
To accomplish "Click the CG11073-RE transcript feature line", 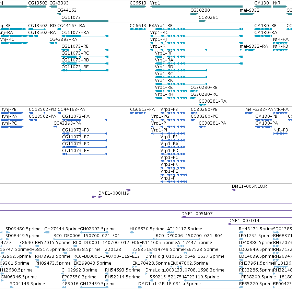I will coord(85,70).
